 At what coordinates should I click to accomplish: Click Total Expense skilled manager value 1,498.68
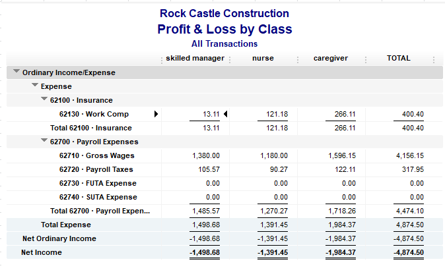(x=206, y=225)
